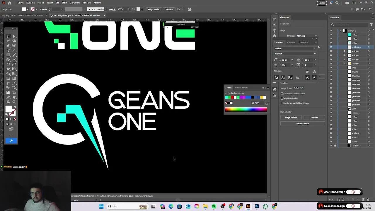Image resolution: width=375 pixels, height=211 pixels.
Task: Open the Godber font family dropdown
Action: [315, 48]
